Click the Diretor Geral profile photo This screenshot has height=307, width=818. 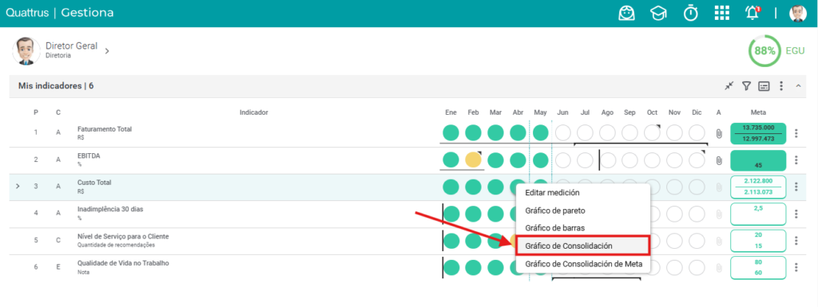26,50
